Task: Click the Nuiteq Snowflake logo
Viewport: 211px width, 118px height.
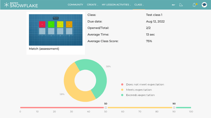Action: pos(21,5)
